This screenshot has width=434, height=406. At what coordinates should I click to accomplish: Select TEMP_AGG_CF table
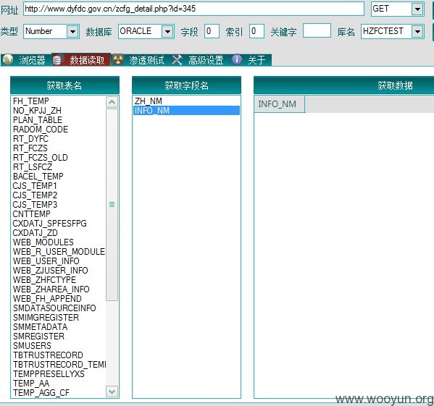41,392
